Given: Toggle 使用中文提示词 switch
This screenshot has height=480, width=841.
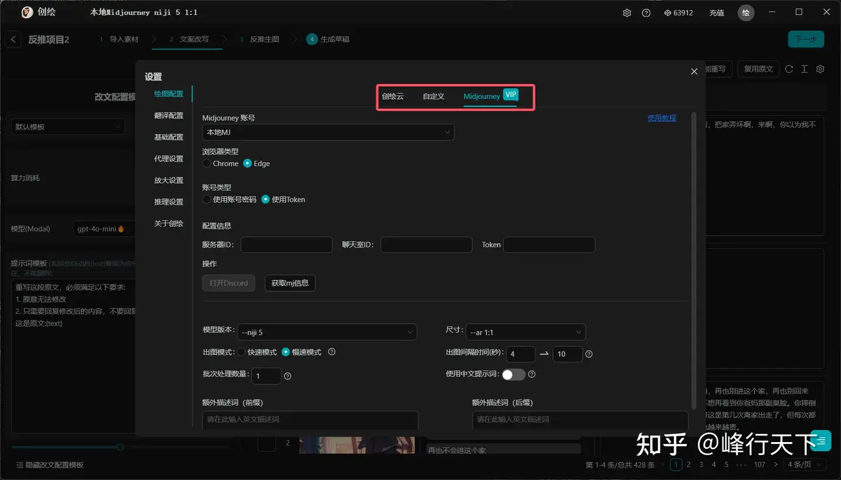Looking at the screenshot, I should coord(513,374).
